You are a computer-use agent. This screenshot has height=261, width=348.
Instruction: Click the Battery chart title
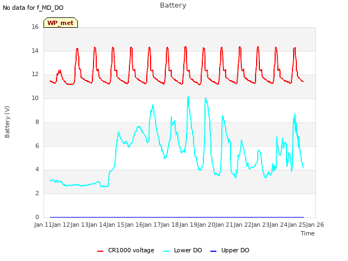coord(173,5)
